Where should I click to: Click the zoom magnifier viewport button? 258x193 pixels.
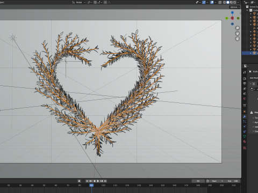pos(238,28)
